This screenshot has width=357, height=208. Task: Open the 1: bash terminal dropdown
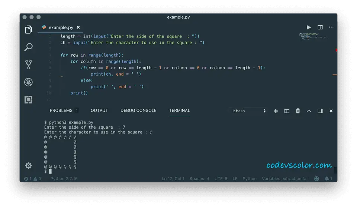(248, 111)
